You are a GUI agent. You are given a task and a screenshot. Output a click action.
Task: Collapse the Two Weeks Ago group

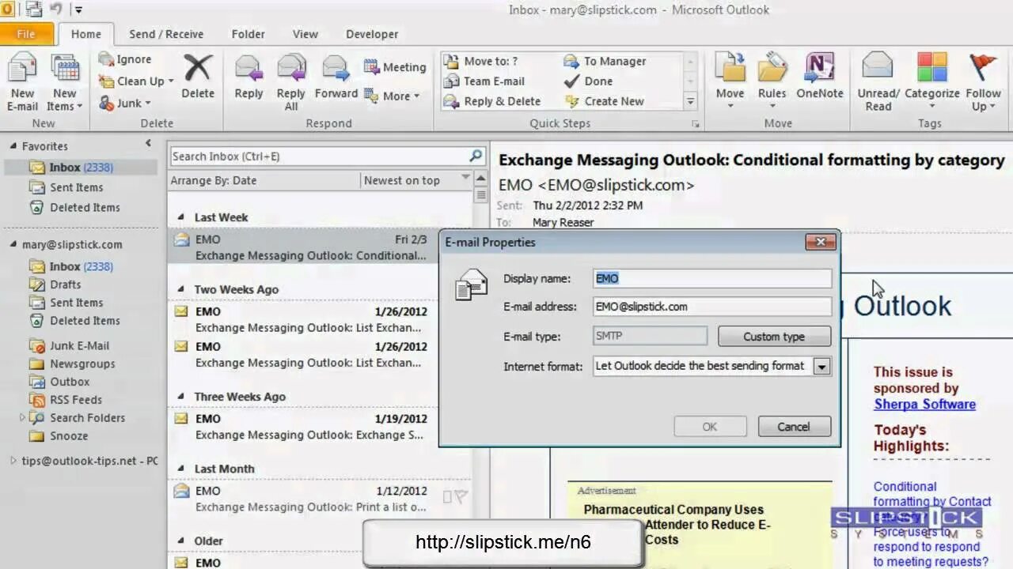(x=181, y=290)
